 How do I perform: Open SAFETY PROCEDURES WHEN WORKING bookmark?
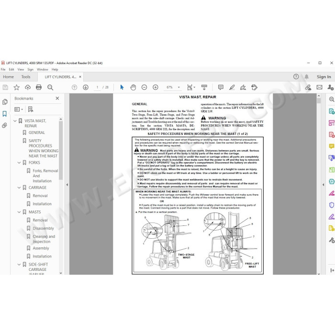[44, 148]
